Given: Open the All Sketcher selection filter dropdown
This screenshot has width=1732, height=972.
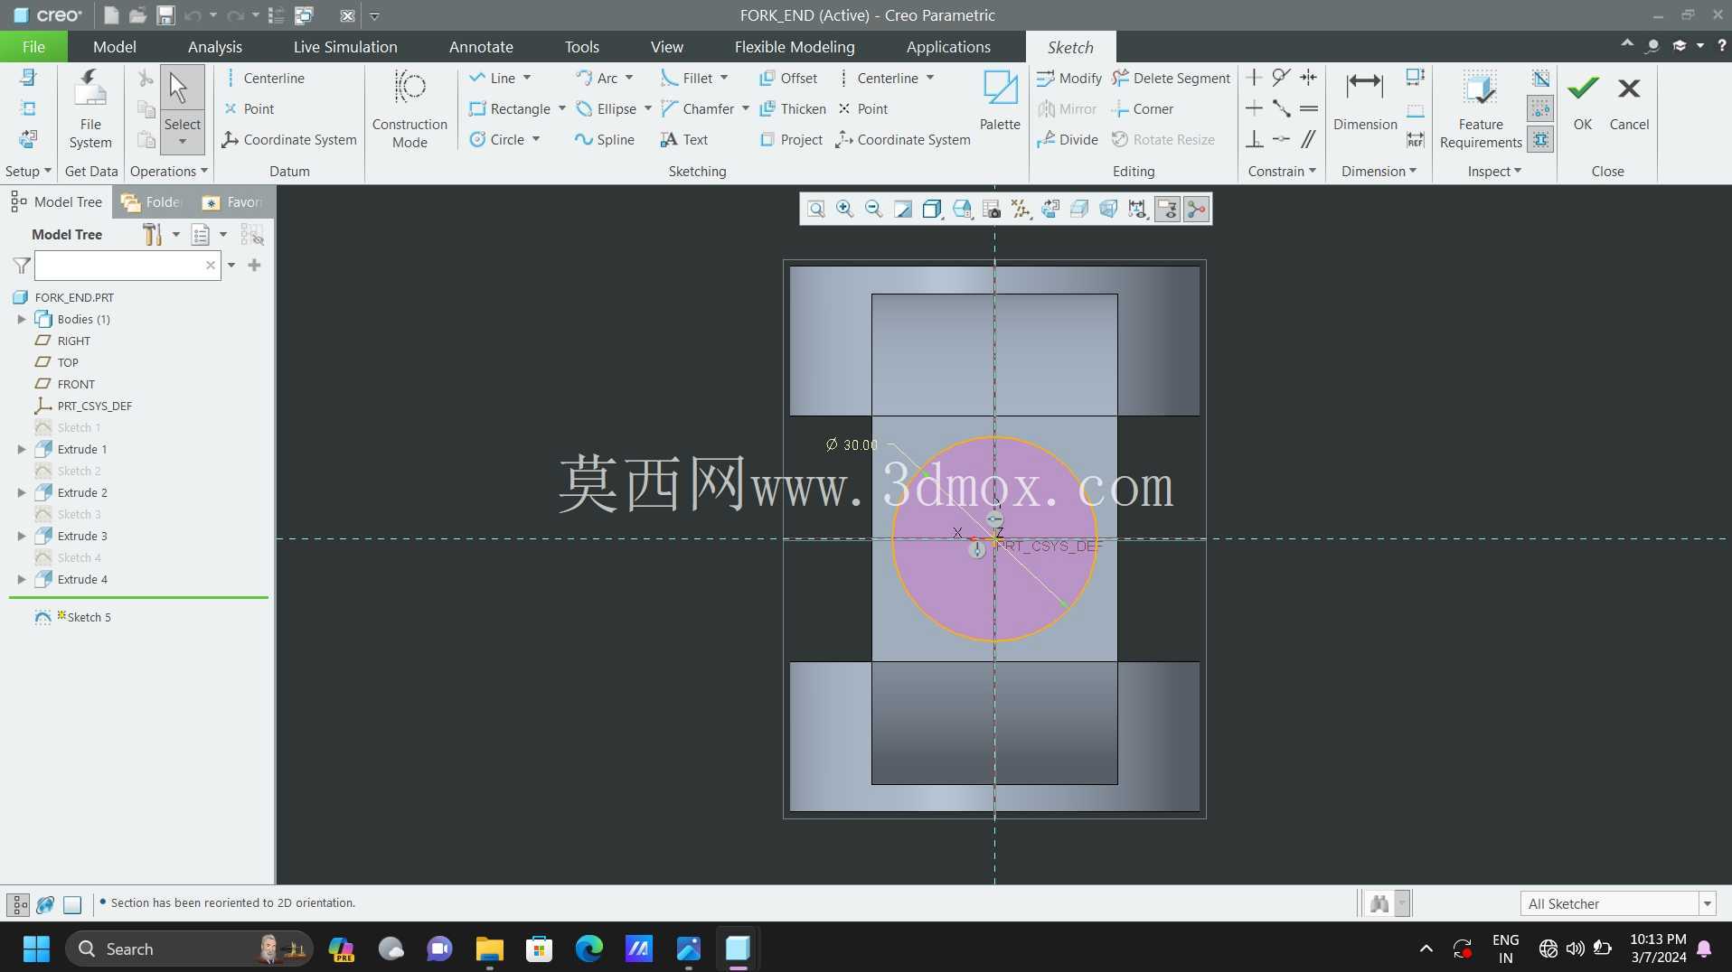Looking at the screenshot, I should pyautogui.click(x=1708, y=903).
